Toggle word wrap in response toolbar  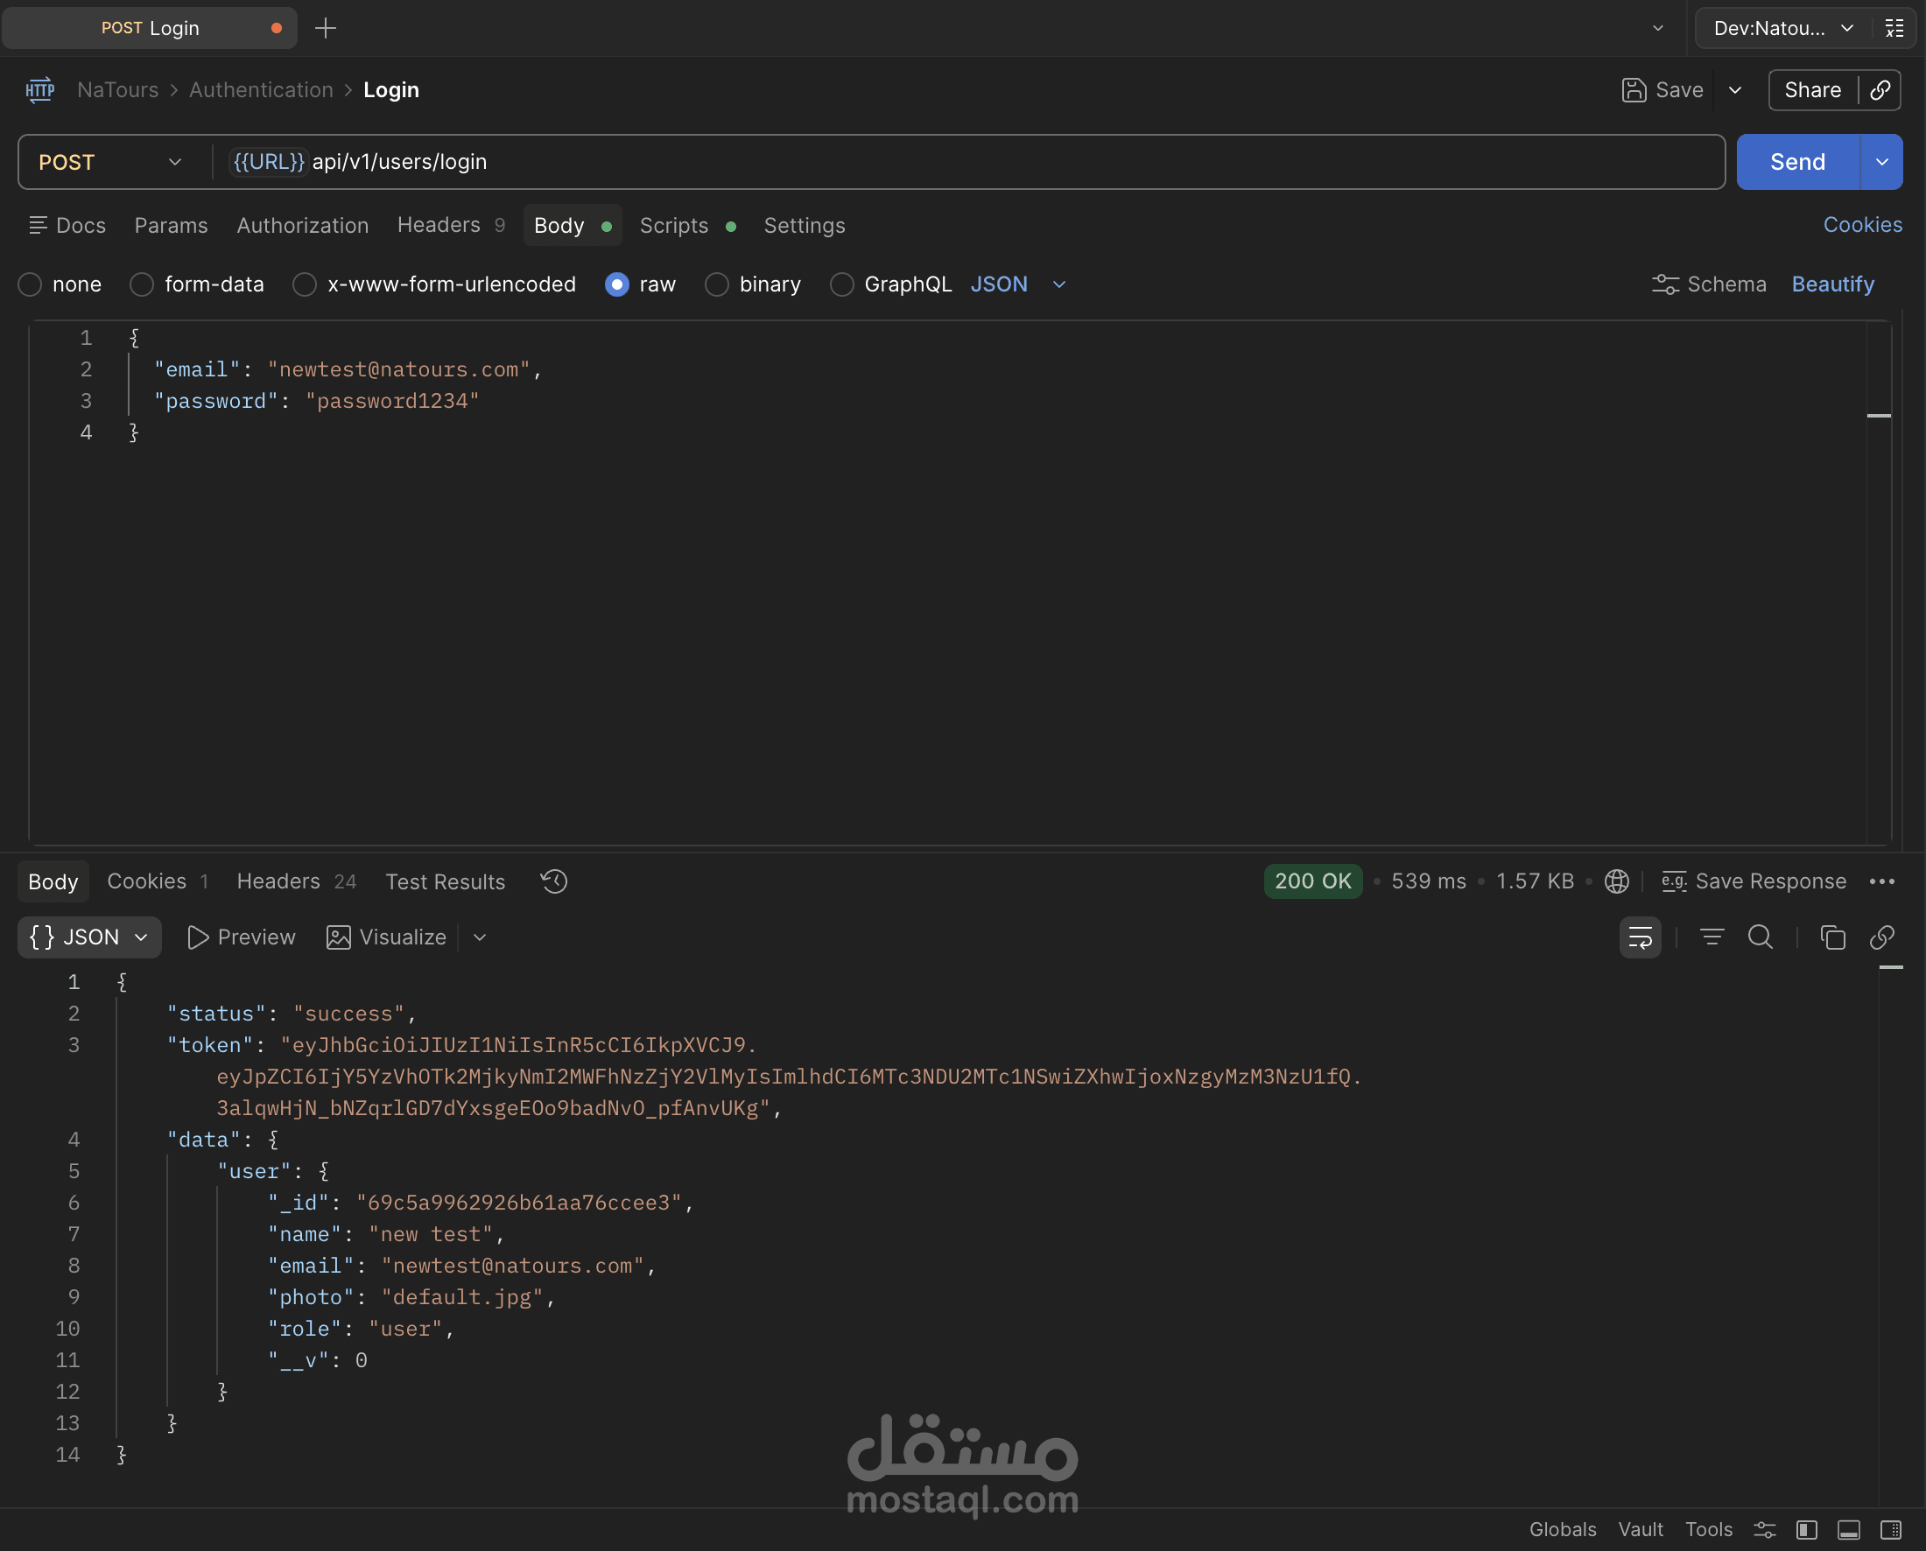point(1640,937)
